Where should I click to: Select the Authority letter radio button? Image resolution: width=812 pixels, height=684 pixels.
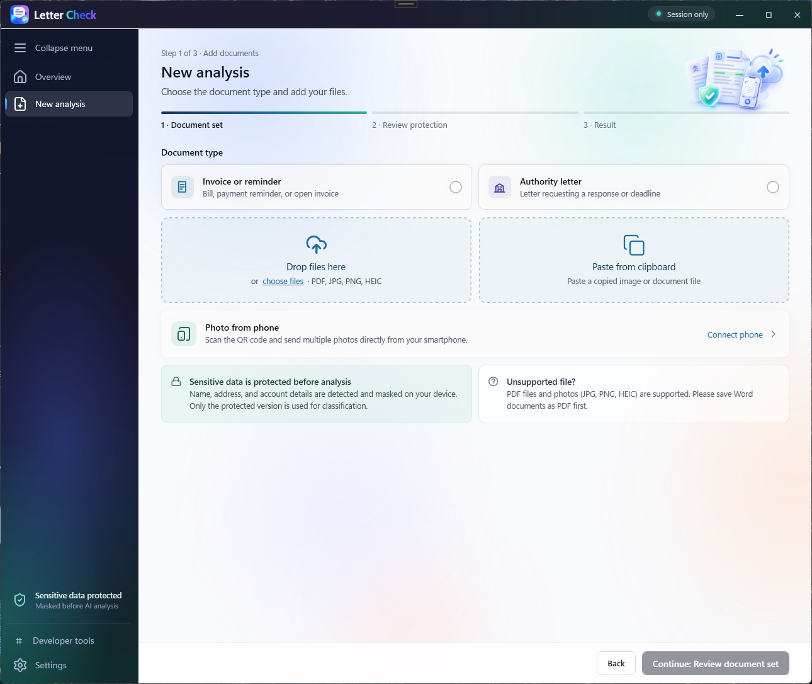click(x=773, y=187)
